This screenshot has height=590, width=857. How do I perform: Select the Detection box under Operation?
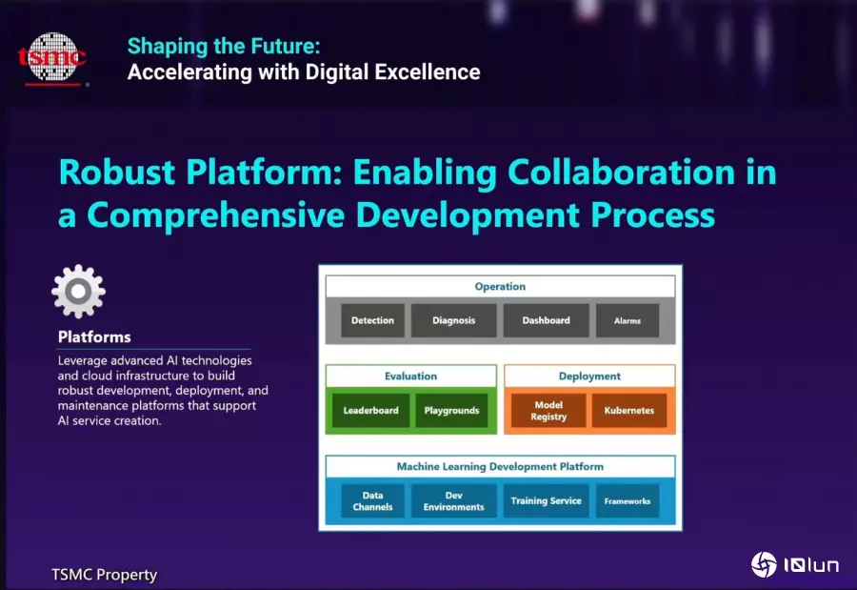[372, 320]
